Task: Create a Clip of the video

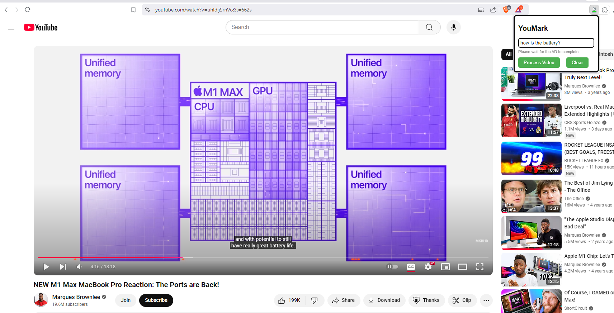Action: (462, 300)
